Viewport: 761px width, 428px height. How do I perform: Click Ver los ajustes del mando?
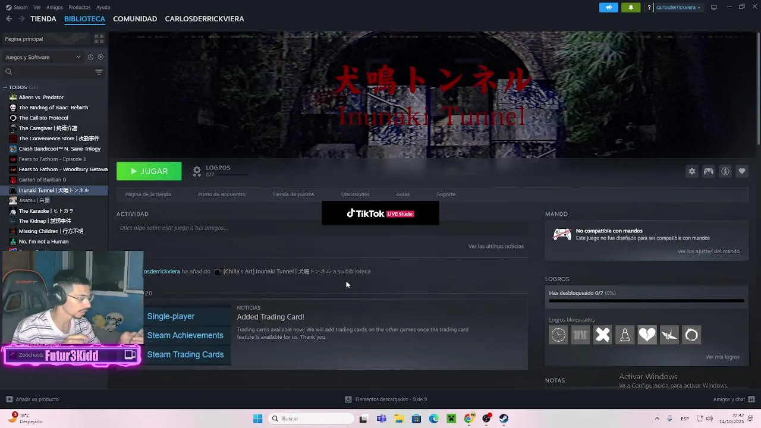click(709, 251)
